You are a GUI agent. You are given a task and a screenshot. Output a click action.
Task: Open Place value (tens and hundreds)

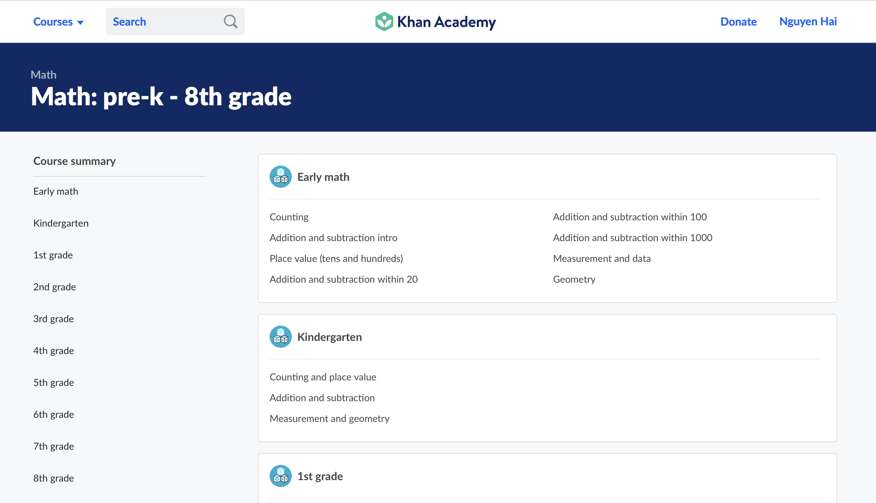(336, 258)
